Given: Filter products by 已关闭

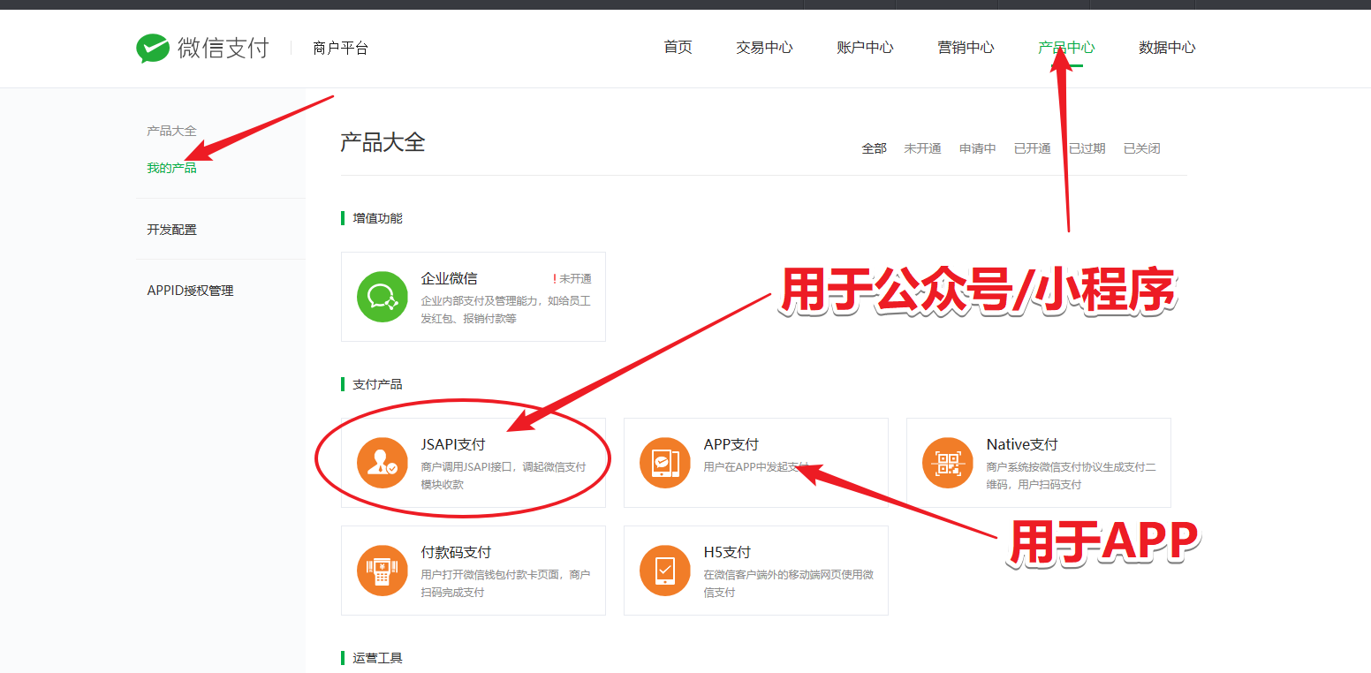Looking at the screenshot, I should tap(1141, 148).
